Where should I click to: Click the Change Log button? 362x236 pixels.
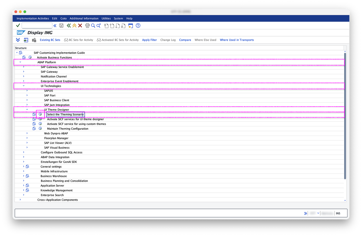coord(168,40)
